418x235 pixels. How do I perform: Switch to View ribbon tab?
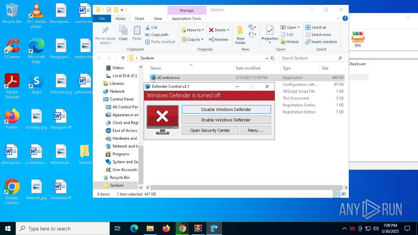pos(158,19)
